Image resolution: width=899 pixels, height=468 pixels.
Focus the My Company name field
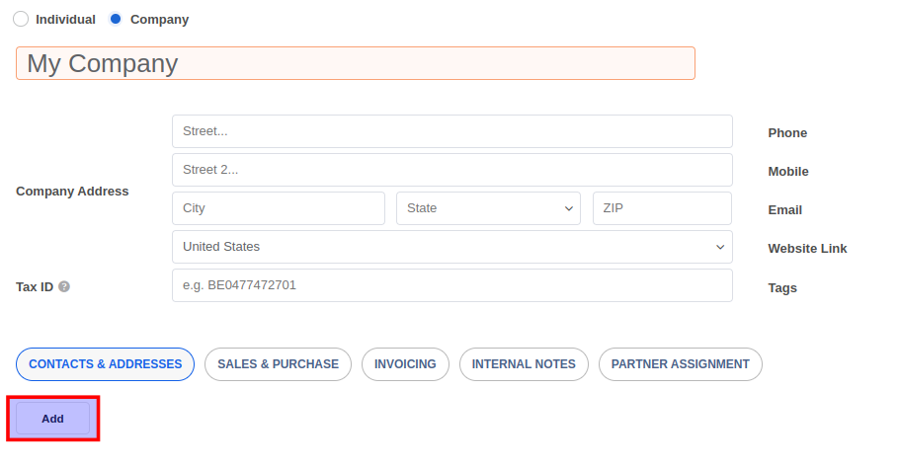(x=356, y=63)
